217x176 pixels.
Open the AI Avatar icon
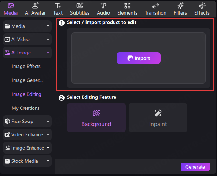click(36, 6)
